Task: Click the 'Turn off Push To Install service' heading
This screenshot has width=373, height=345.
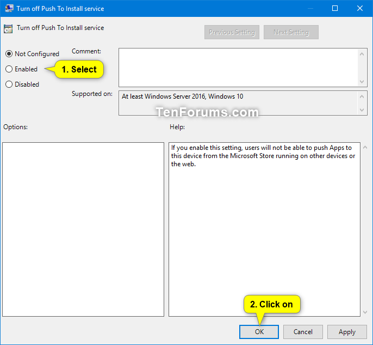Action: coord(60,28)
